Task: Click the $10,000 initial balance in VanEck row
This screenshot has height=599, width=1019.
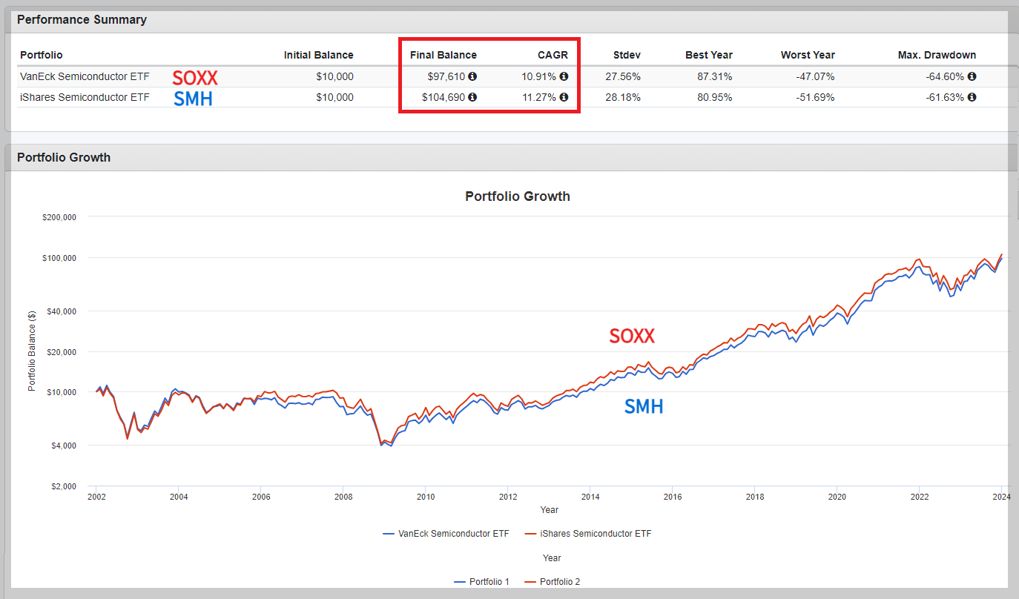Action: click(334, 76)
